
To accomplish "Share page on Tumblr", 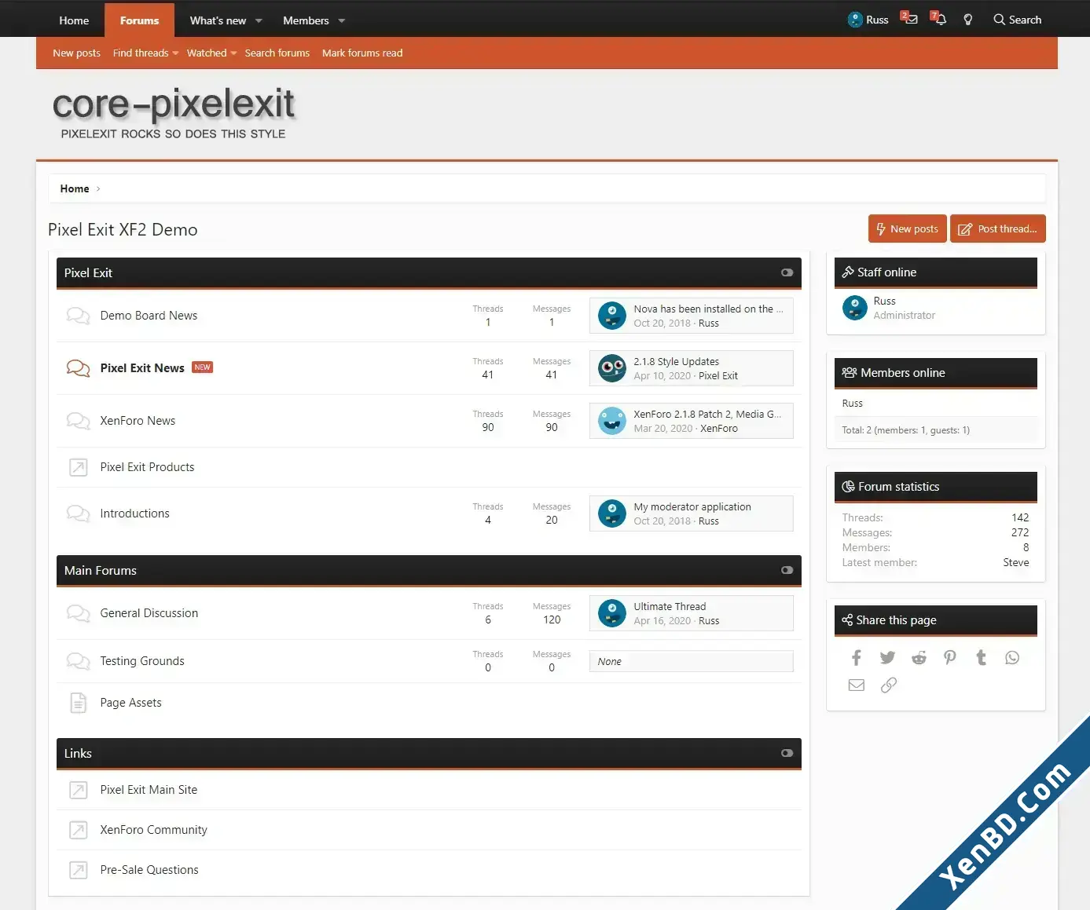I will click(x=981, y=658).
